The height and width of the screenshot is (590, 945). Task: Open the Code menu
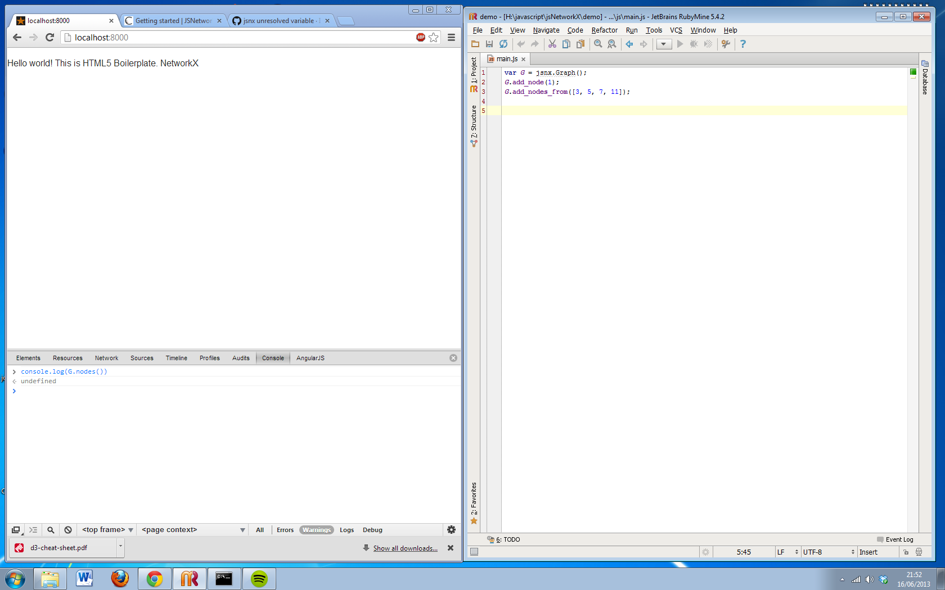[x=575, y=30]
